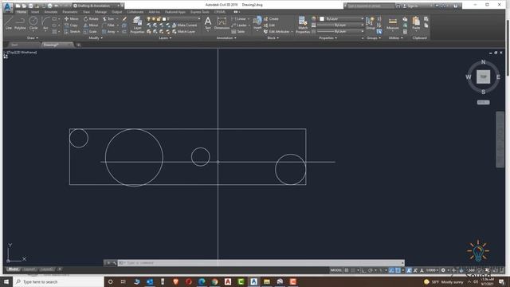This screenshot has width=510, height=287.
Task: Select the Arc drawing tool
Action: (45, 23)
